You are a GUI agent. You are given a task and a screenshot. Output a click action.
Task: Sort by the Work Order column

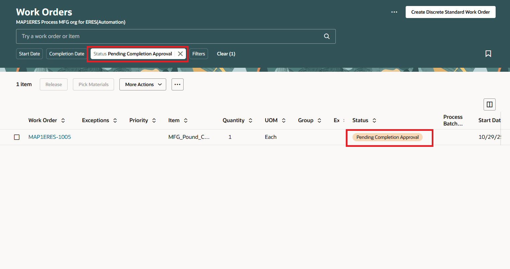(63, 120)
